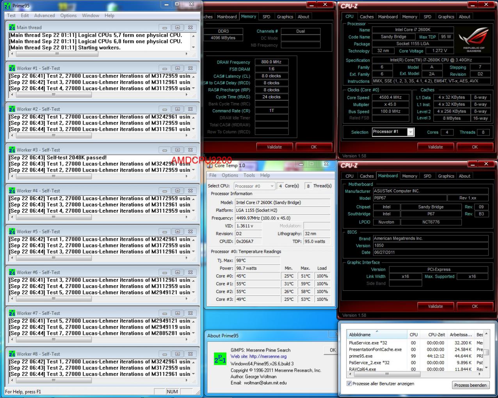Switch to SPD tab in top CPU-Z window
The height and width of the screenshot is (398, 498).
[427, 17]
